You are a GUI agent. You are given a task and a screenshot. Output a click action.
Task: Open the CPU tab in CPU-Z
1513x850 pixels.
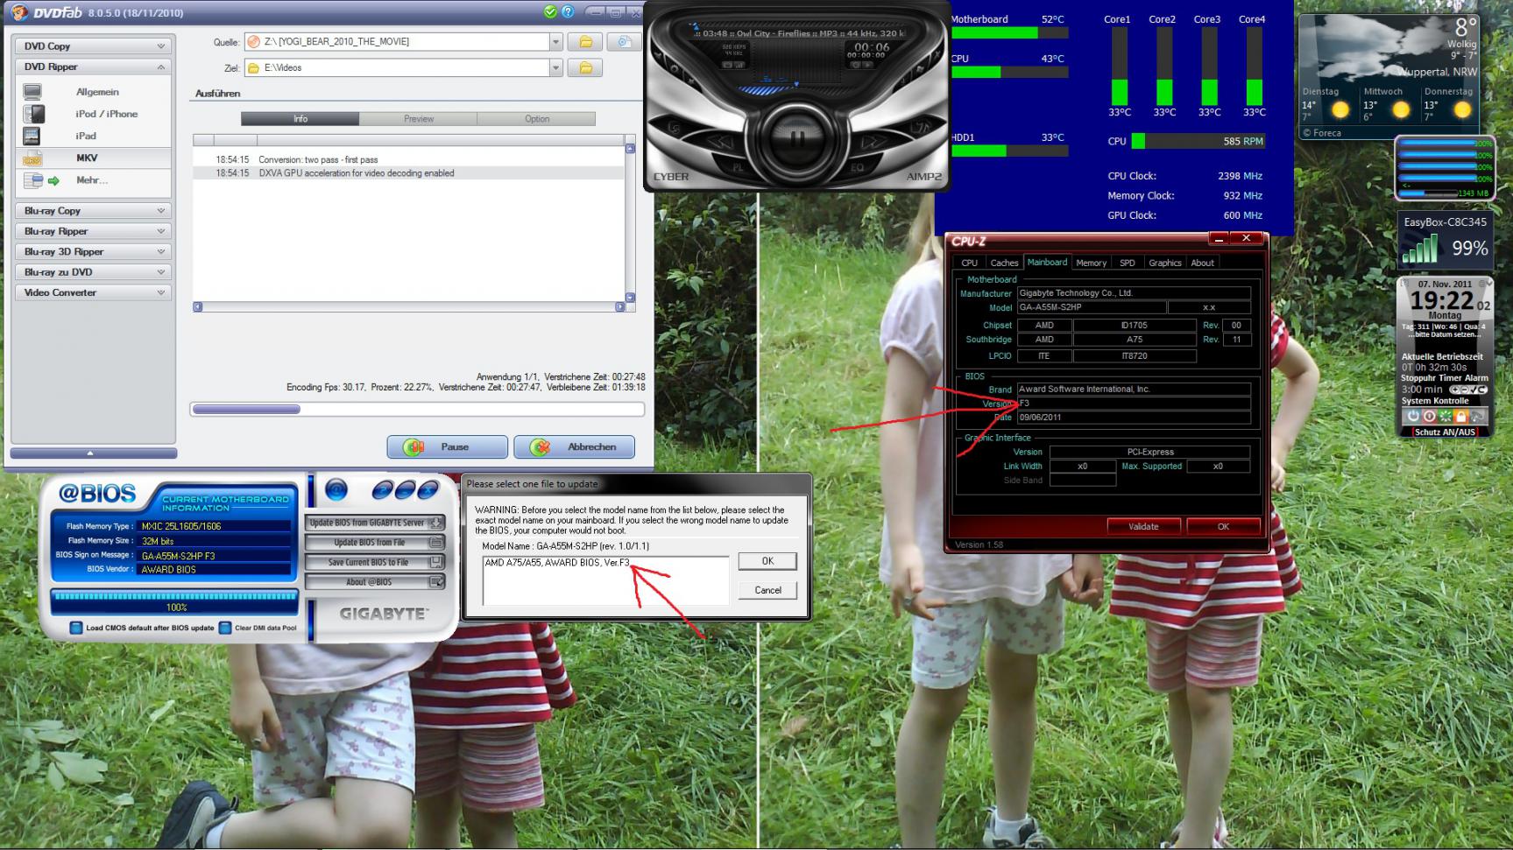[x=969, y=263]
